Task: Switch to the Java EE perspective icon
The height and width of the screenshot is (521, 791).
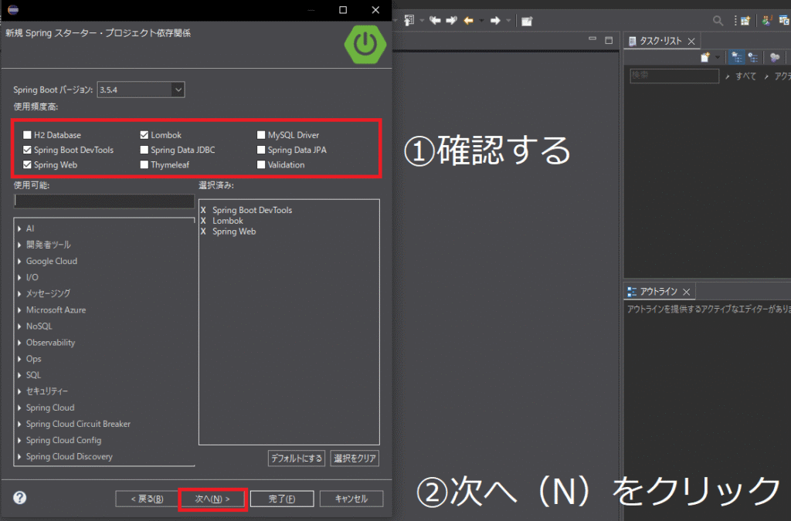Action: pos(767,21)
